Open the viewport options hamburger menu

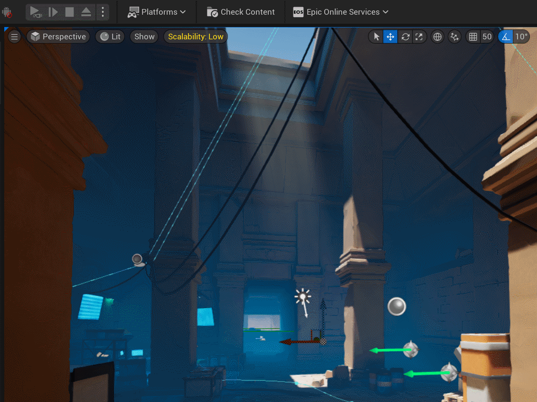click(15, 37)
